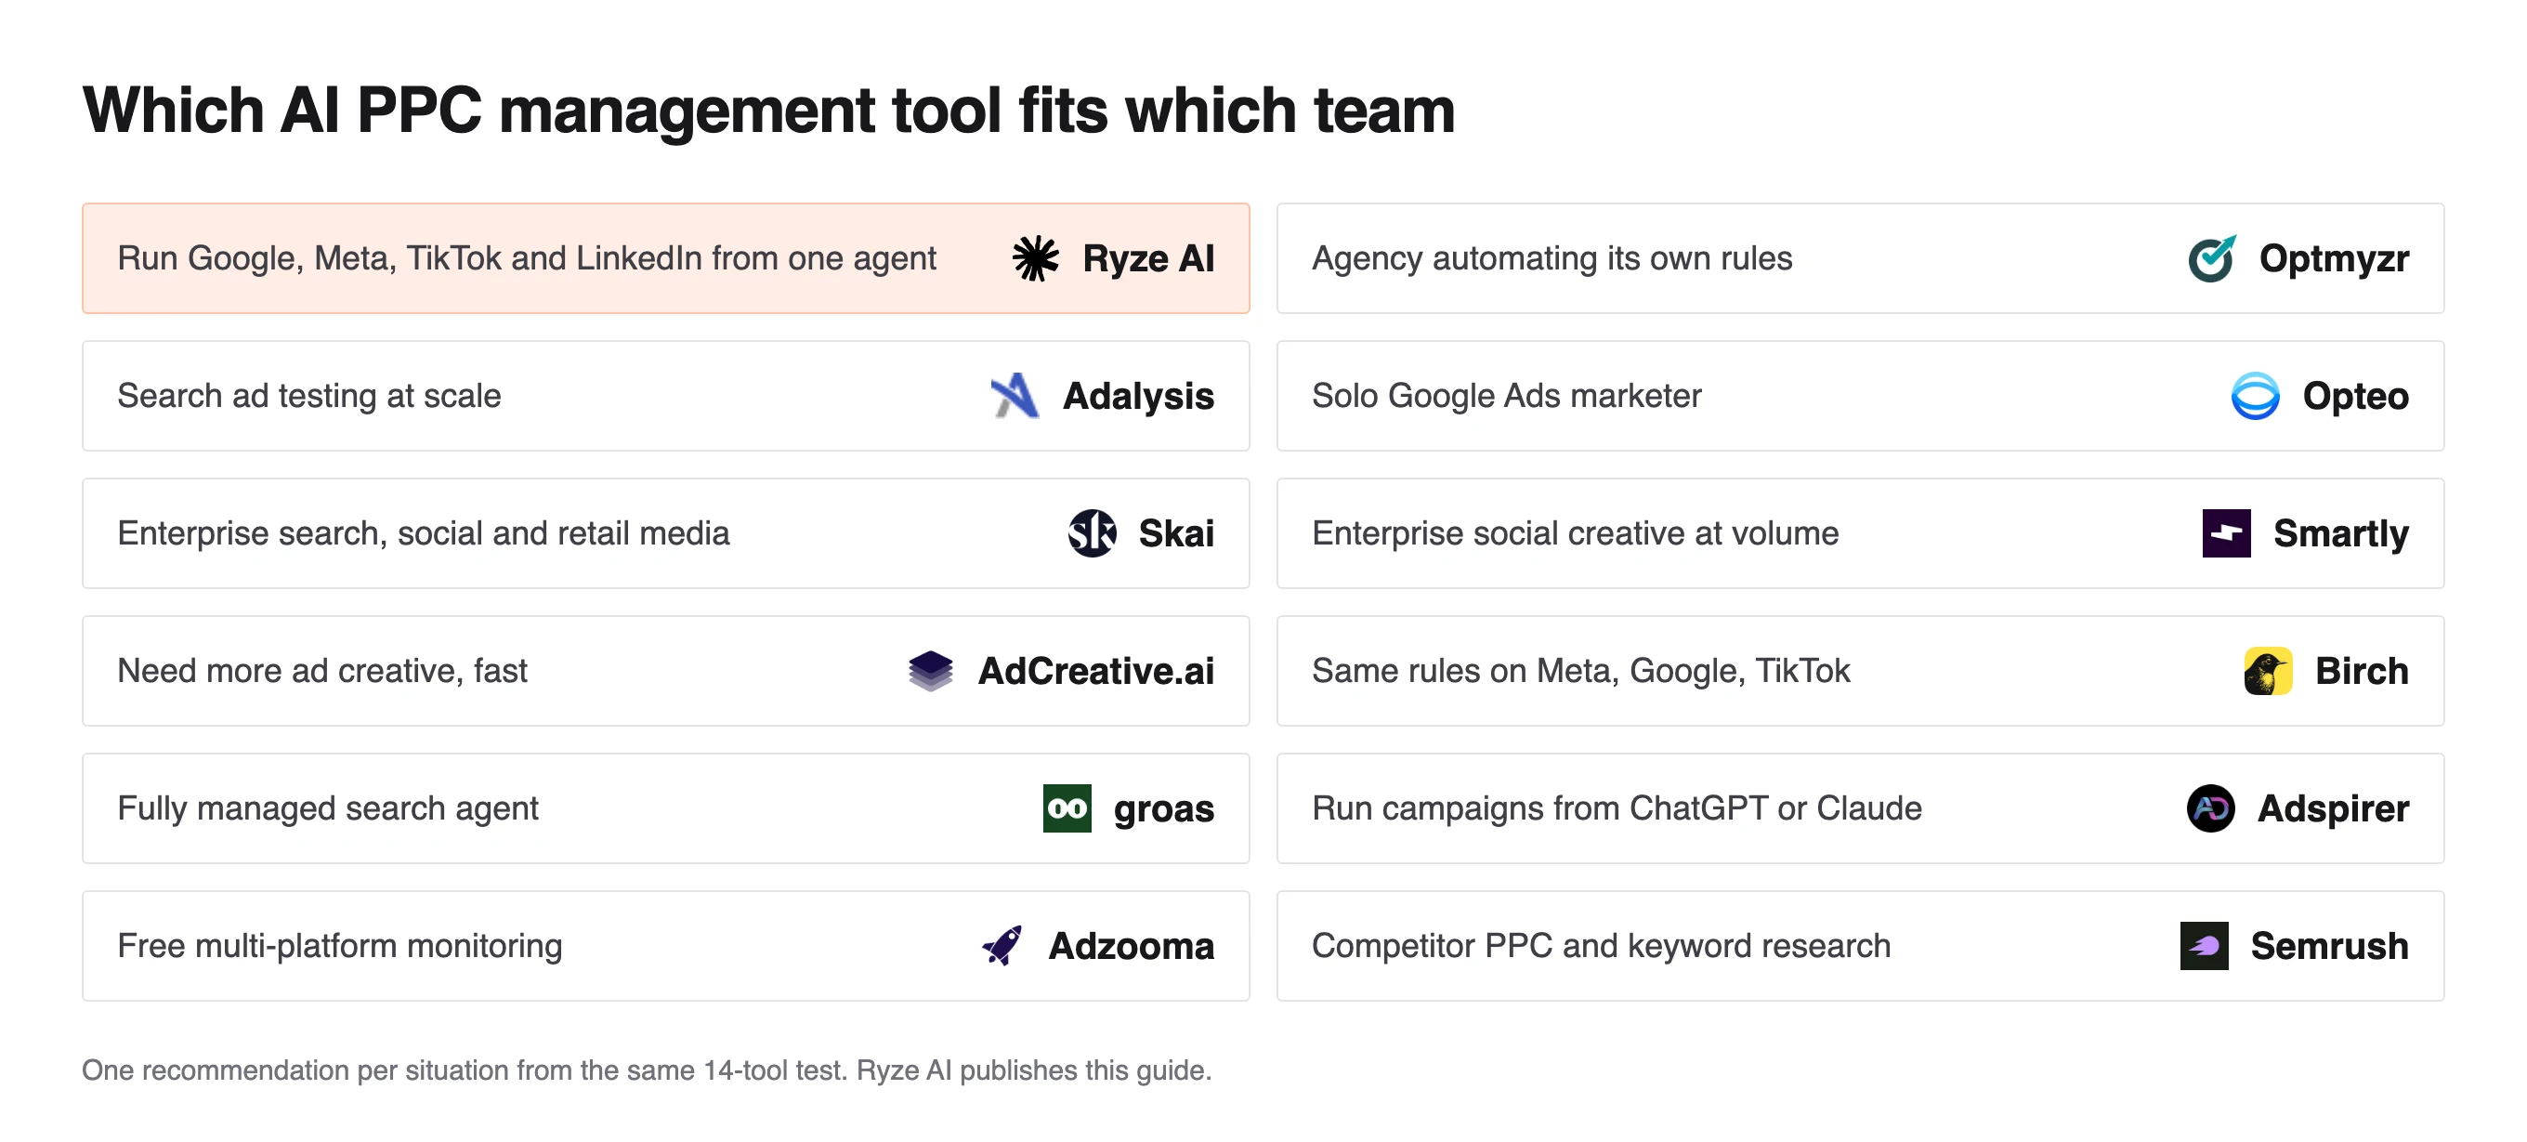Click the Adzooma rocket logo
Image resolution: width=2527 pixels, height=1142 pixels.
click(1002, 946)
